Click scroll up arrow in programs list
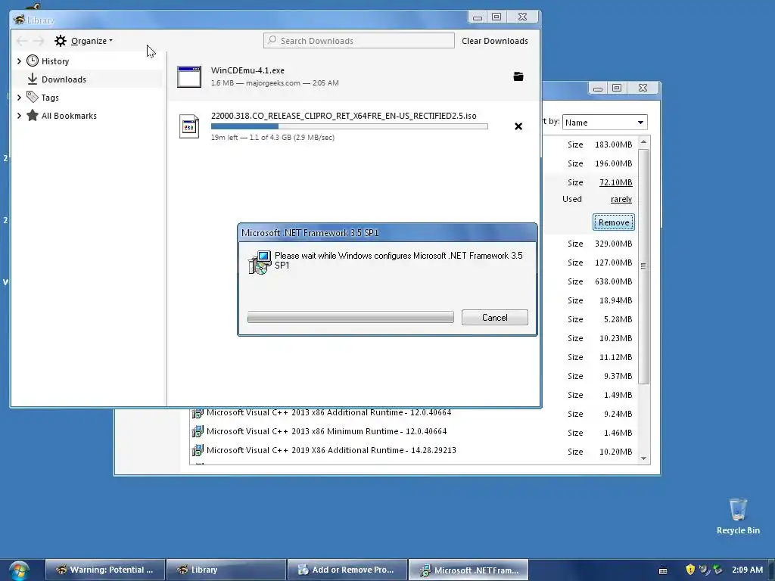 click(x=643, y=141)
